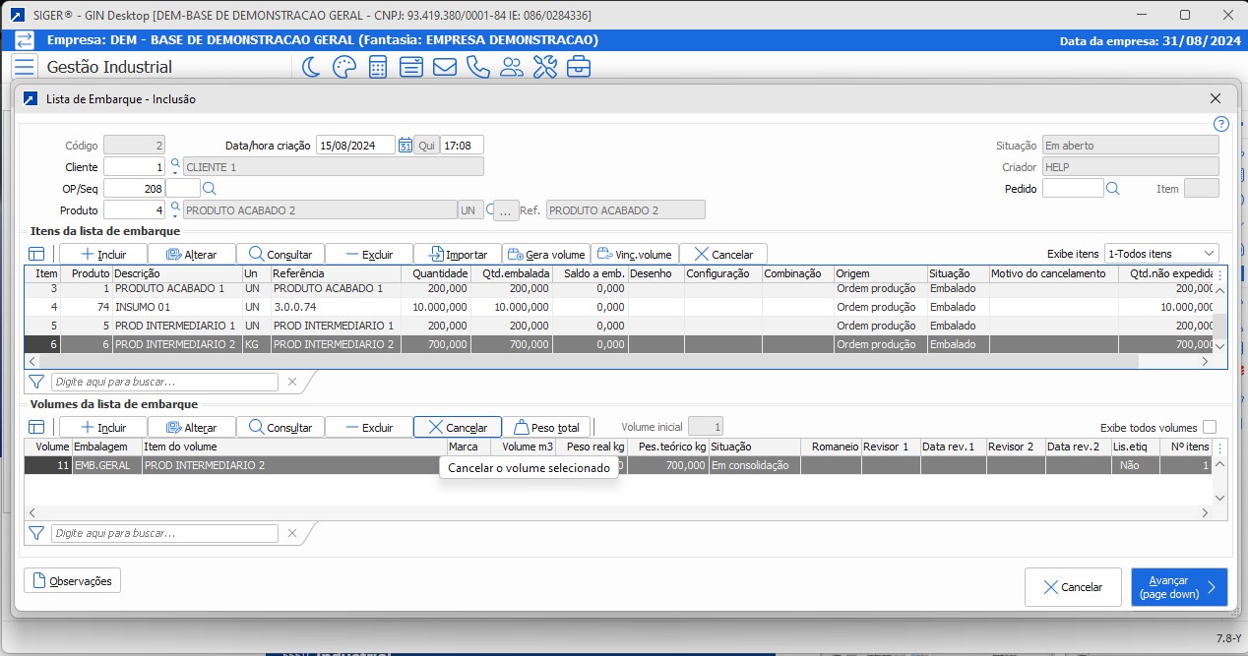Open the grid column configuration icon beside Incluir

(x=36, y=253)
